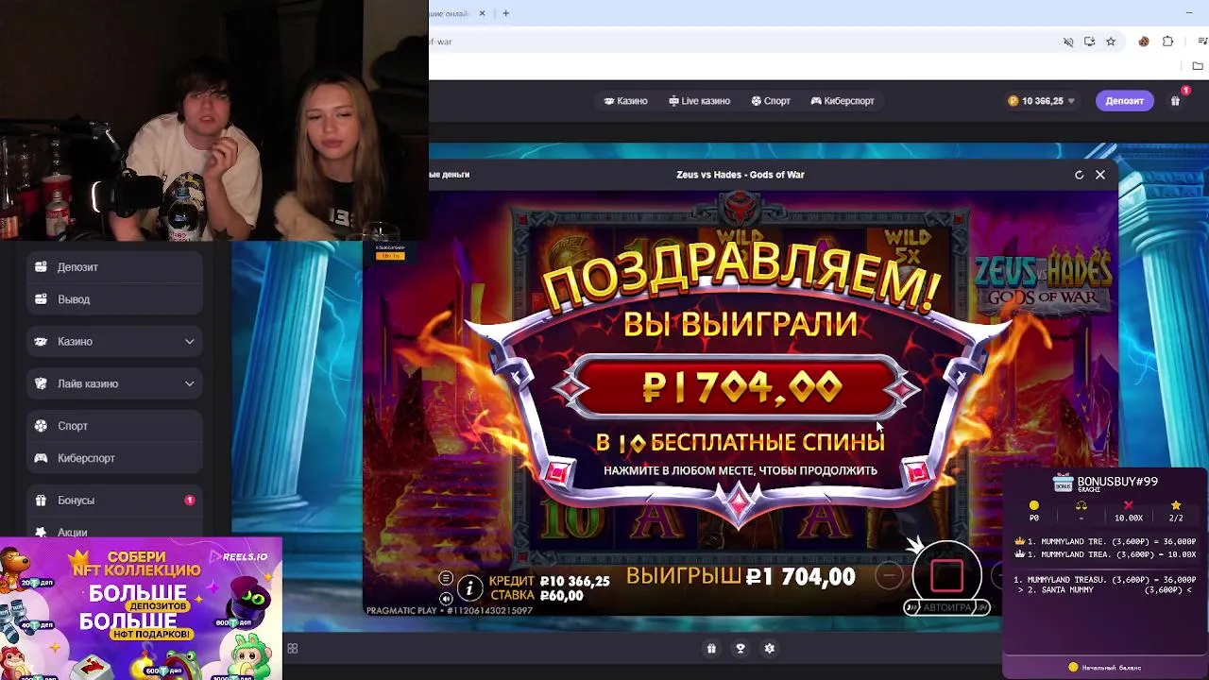Continue by clicking the ₽1704,00 win banner
Screen dimensions: 1209x680
(x=741, y=387)
